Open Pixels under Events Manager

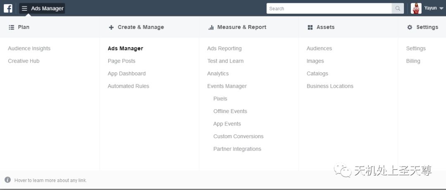click(220, 99)
